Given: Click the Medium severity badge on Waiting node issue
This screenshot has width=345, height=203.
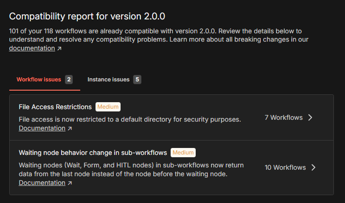Looking at the screenshot, I should coord(183,153).
